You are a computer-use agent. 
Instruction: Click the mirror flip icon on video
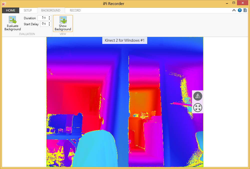(198, 96)
